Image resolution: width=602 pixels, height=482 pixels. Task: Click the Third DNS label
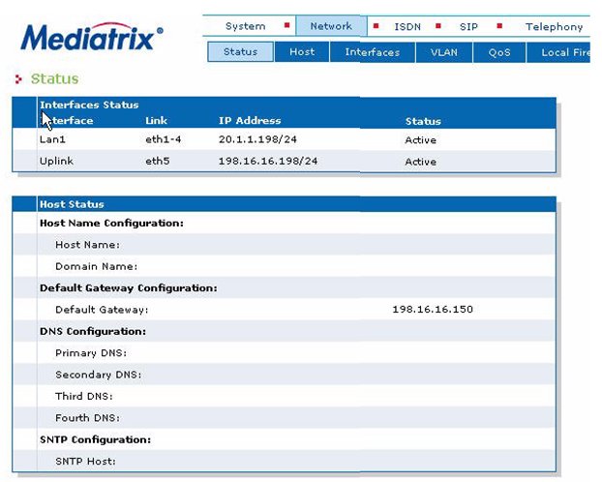pos(84,396)
